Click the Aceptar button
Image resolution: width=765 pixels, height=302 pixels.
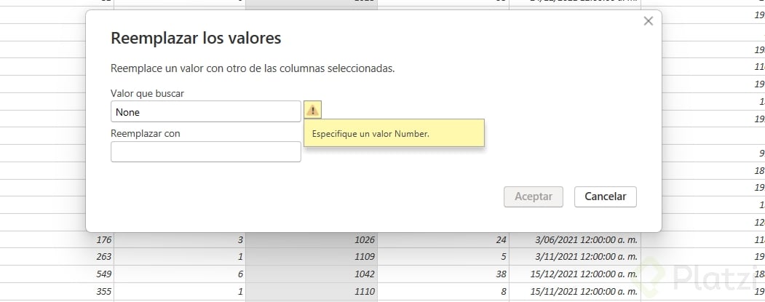(x=534, y=196)
